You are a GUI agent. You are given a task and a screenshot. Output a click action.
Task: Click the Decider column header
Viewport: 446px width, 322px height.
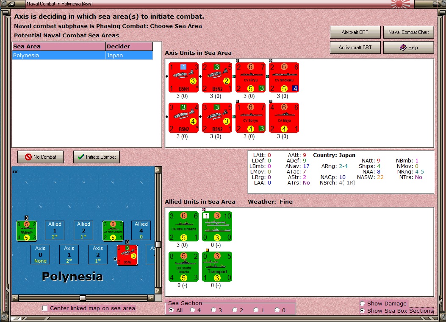tap(129, 46)
